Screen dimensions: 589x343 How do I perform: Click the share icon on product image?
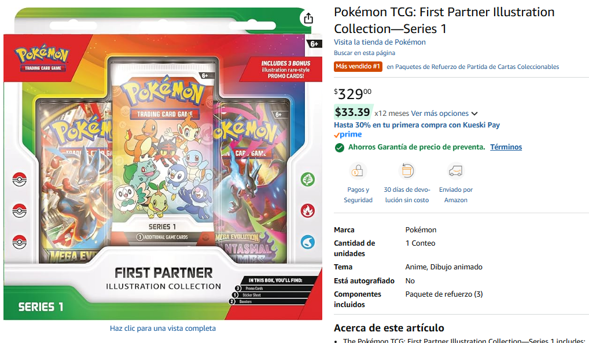click(308, 18)
